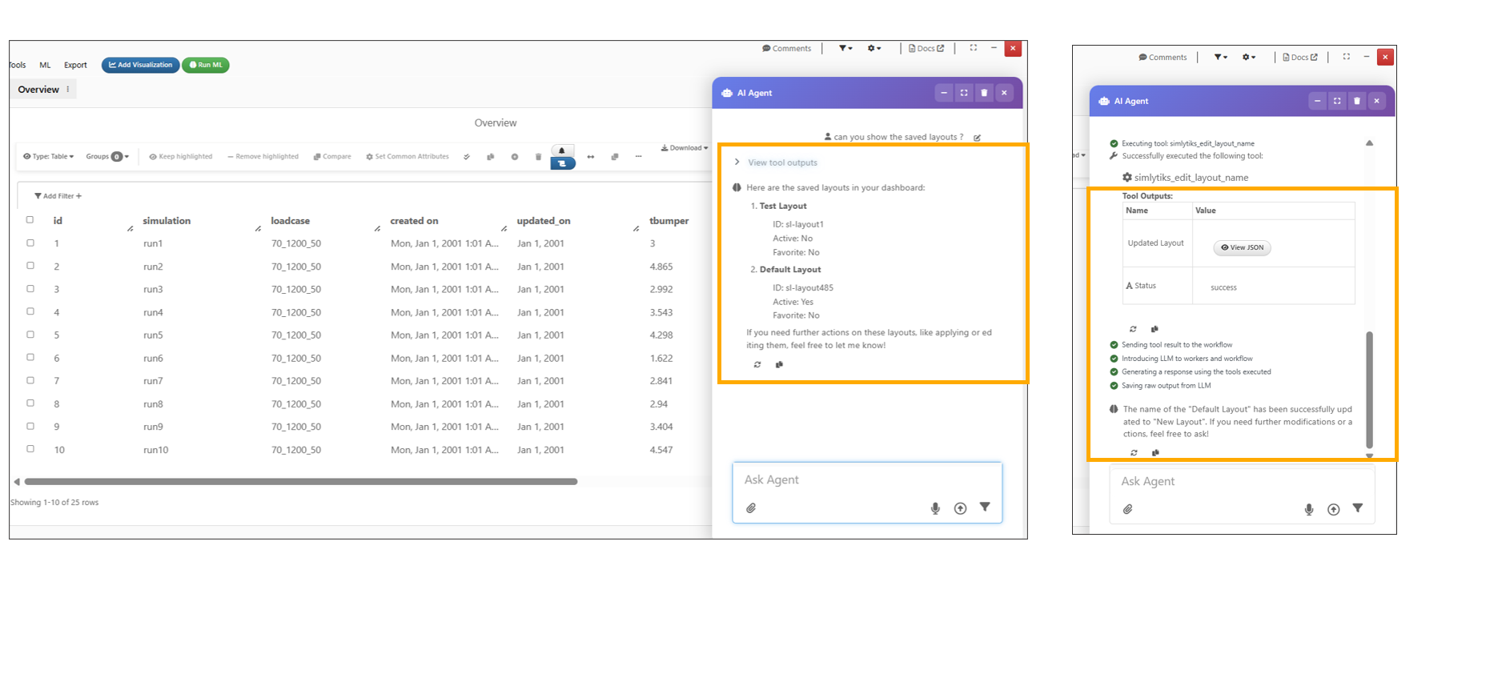Open the Type: Table dropdown

click(49, 157)
